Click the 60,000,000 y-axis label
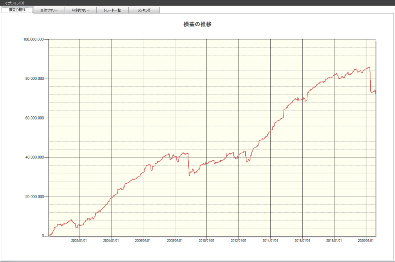Image resolution: width=395 pixels, height=262 pixels. click(34, 118)
